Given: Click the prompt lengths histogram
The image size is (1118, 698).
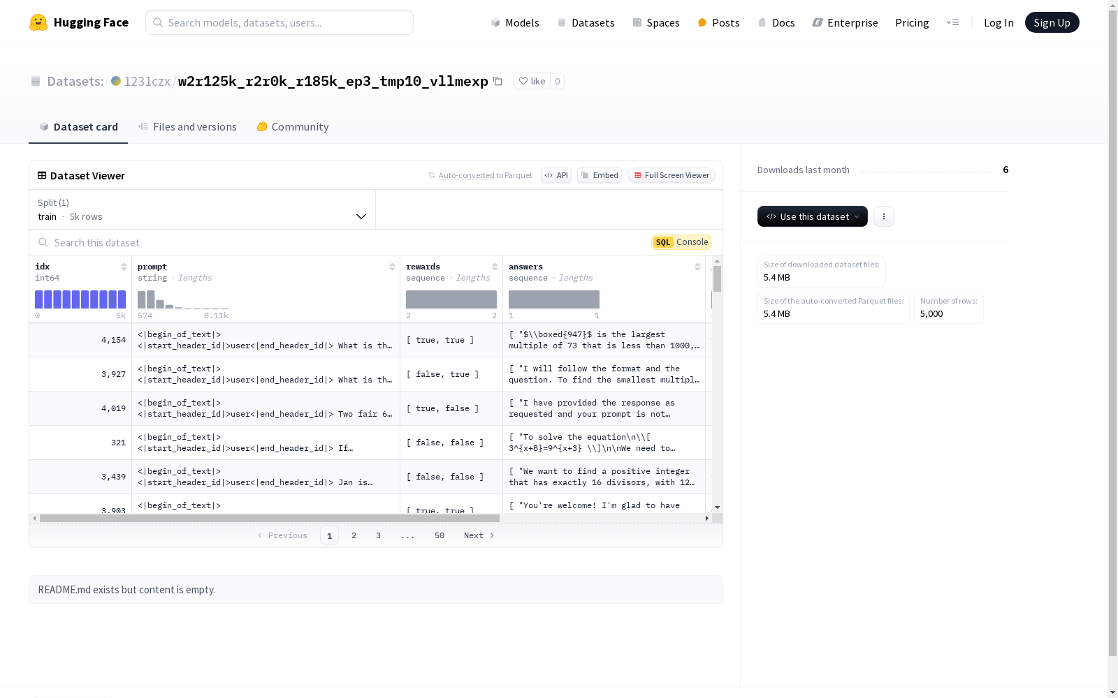Looking at the screenshot, I should [x=183, y=299].
